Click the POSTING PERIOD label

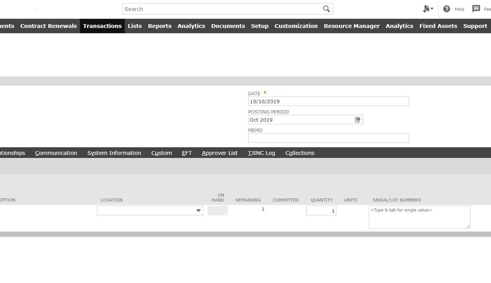(269, 112)
